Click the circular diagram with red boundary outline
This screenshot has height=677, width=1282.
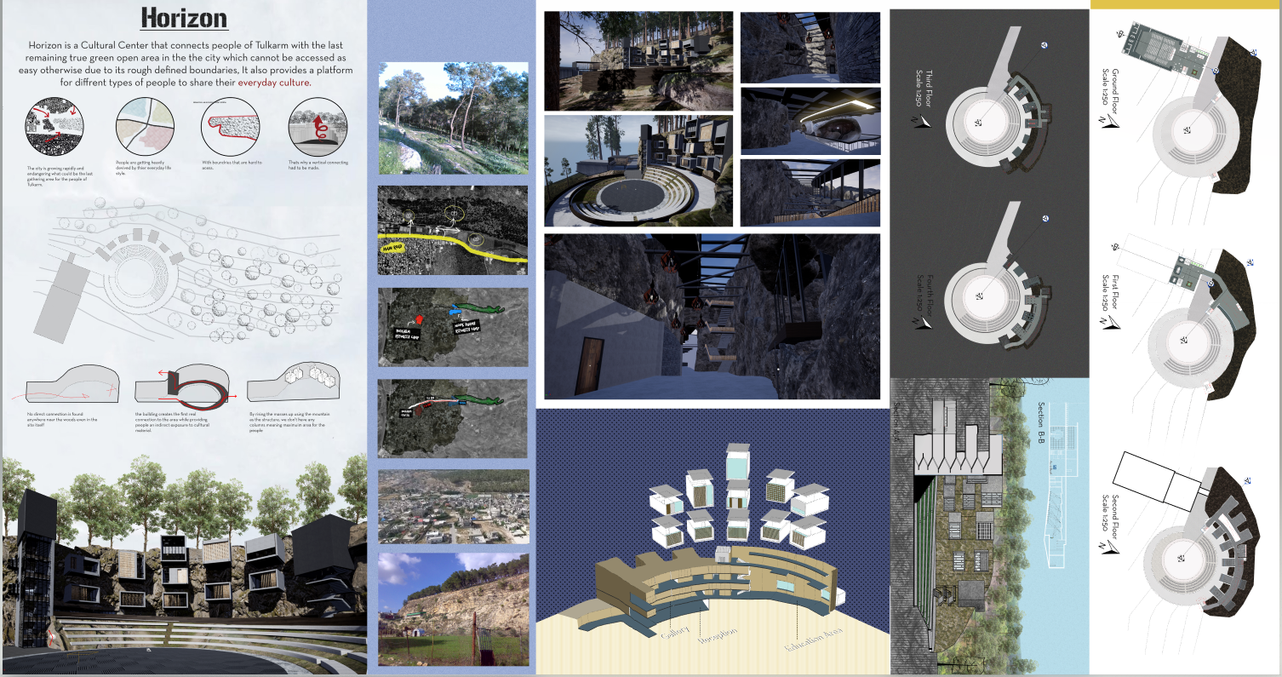click(x=230, y=128)
